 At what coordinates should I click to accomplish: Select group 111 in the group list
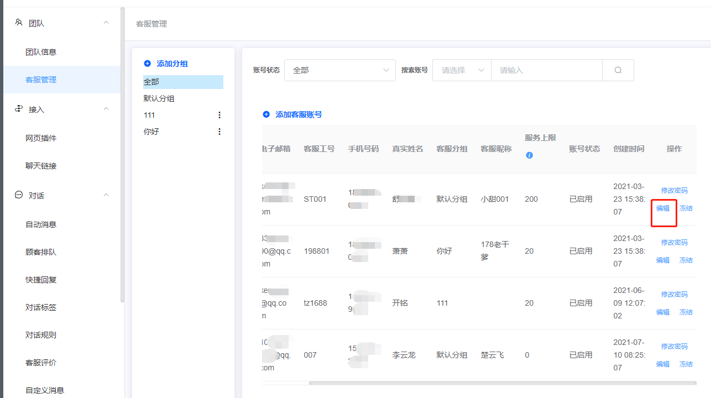149,115
